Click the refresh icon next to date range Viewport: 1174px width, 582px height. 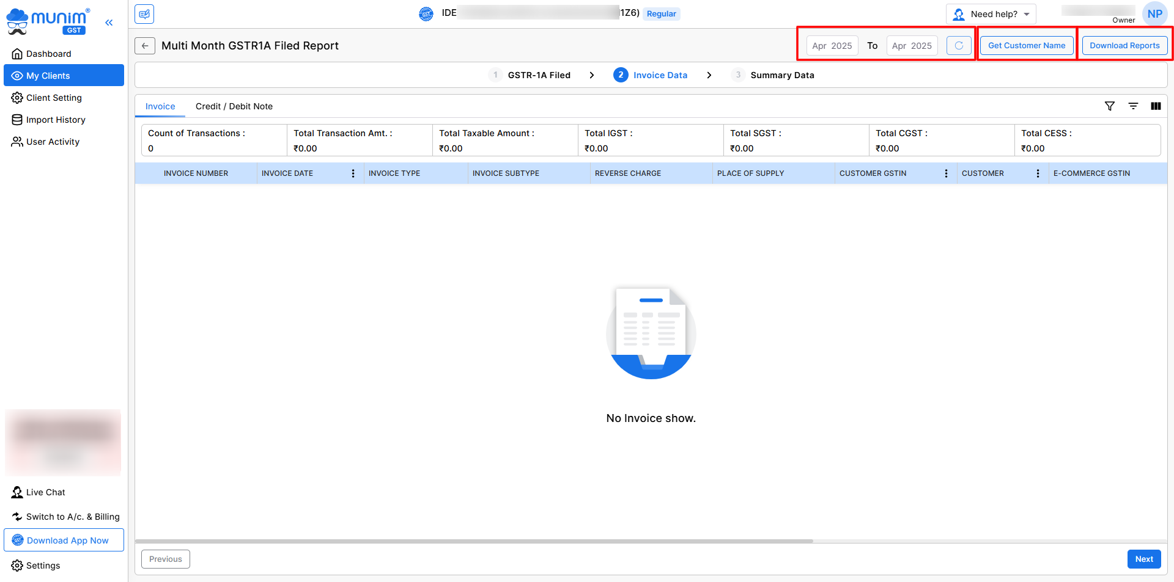pos(959,46)
